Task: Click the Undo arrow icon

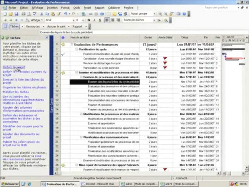Action: (65, 14)
